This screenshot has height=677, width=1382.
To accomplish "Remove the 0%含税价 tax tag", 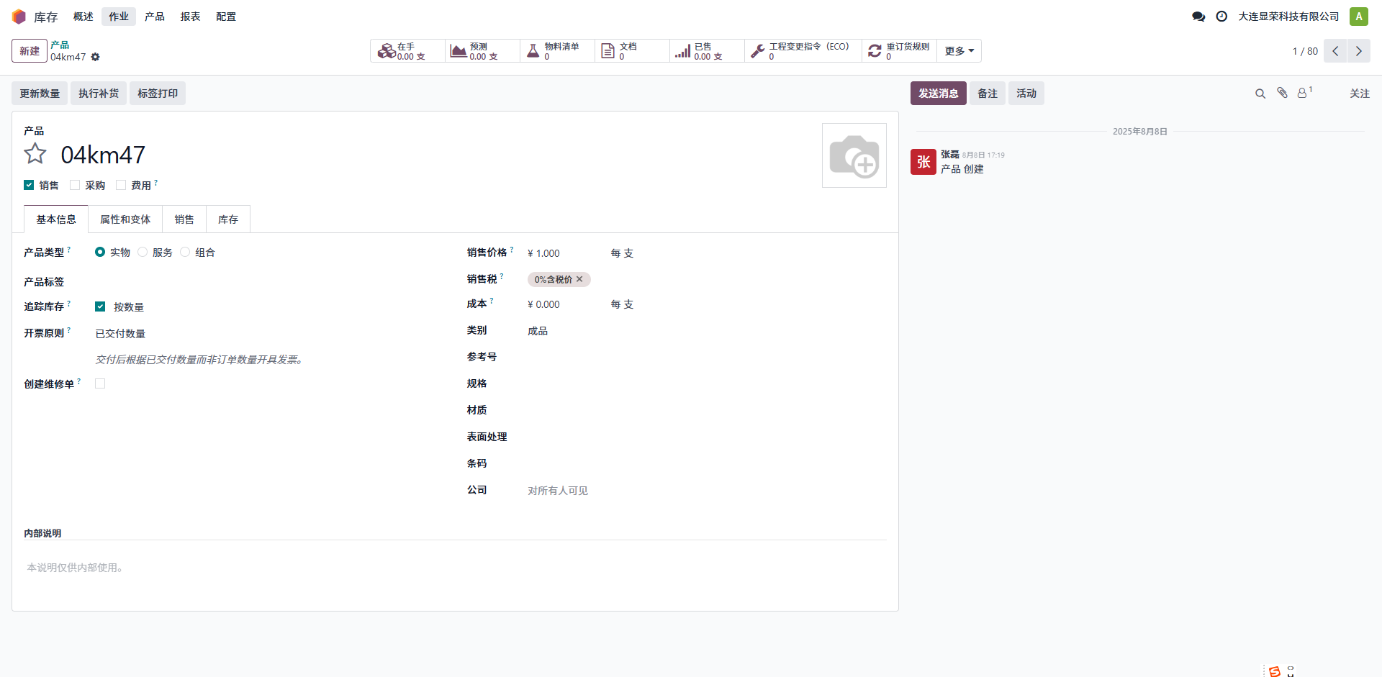I will pos(579,279).
